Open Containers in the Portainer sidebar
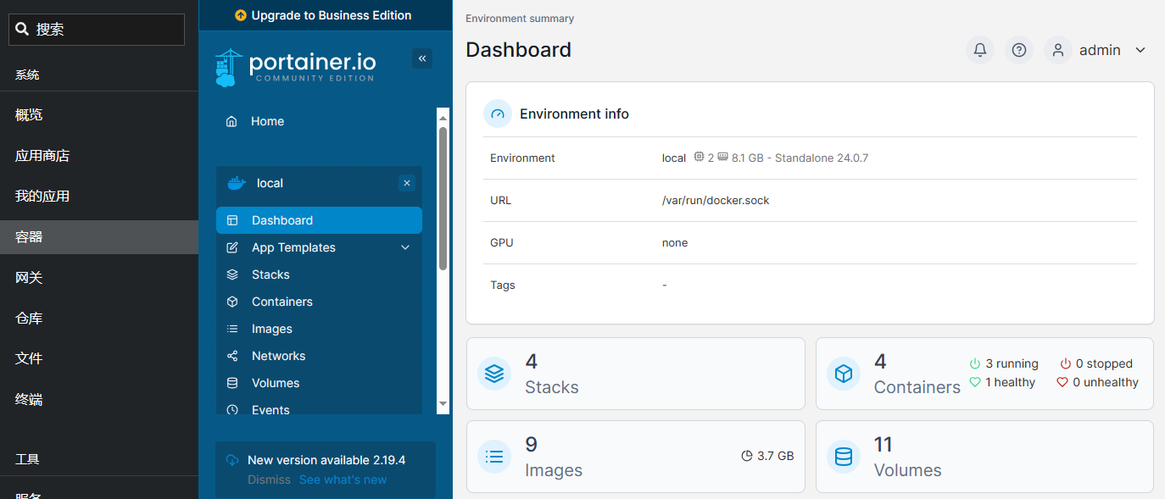The width and height of the screenshot is (1165, 499). 281,302
